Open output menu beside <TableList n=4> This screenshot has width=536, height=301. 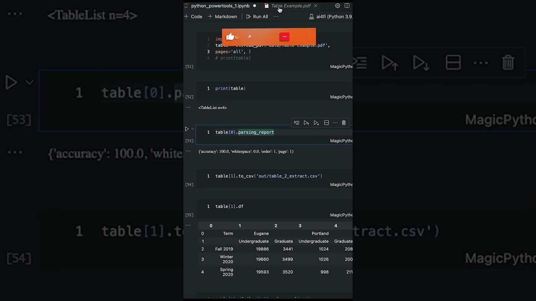coord(188,107)
